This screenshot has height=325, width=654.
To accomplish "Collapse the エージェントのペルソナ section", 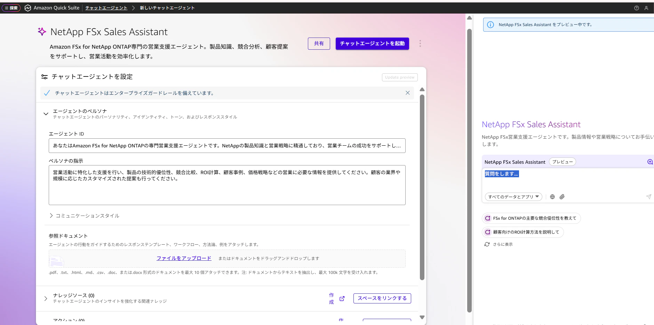I will click(x=46, y=114).
